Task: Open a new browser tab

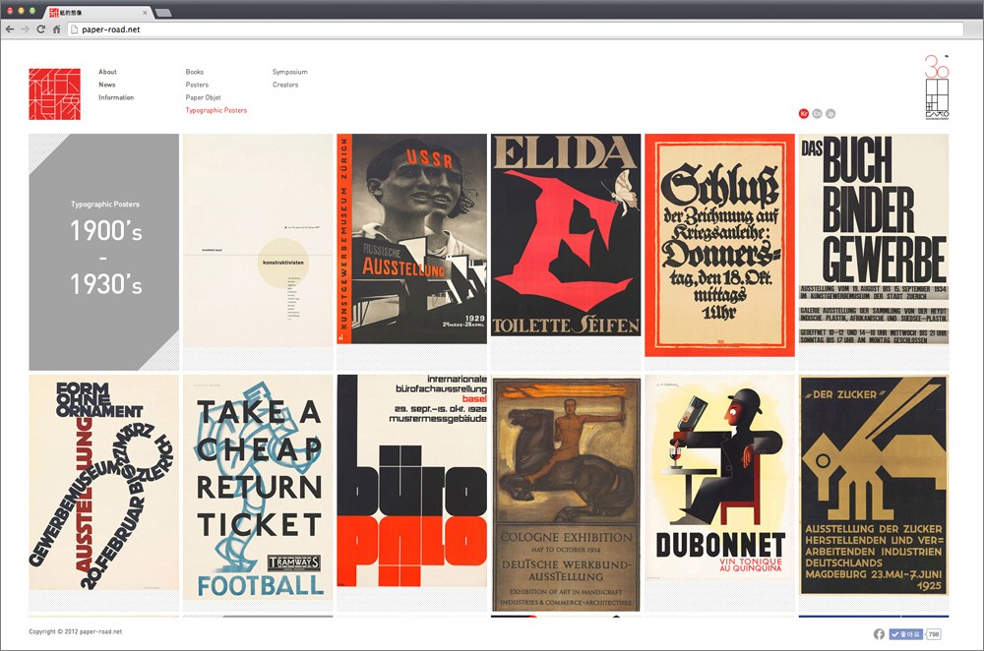Action: pos(163,13)
